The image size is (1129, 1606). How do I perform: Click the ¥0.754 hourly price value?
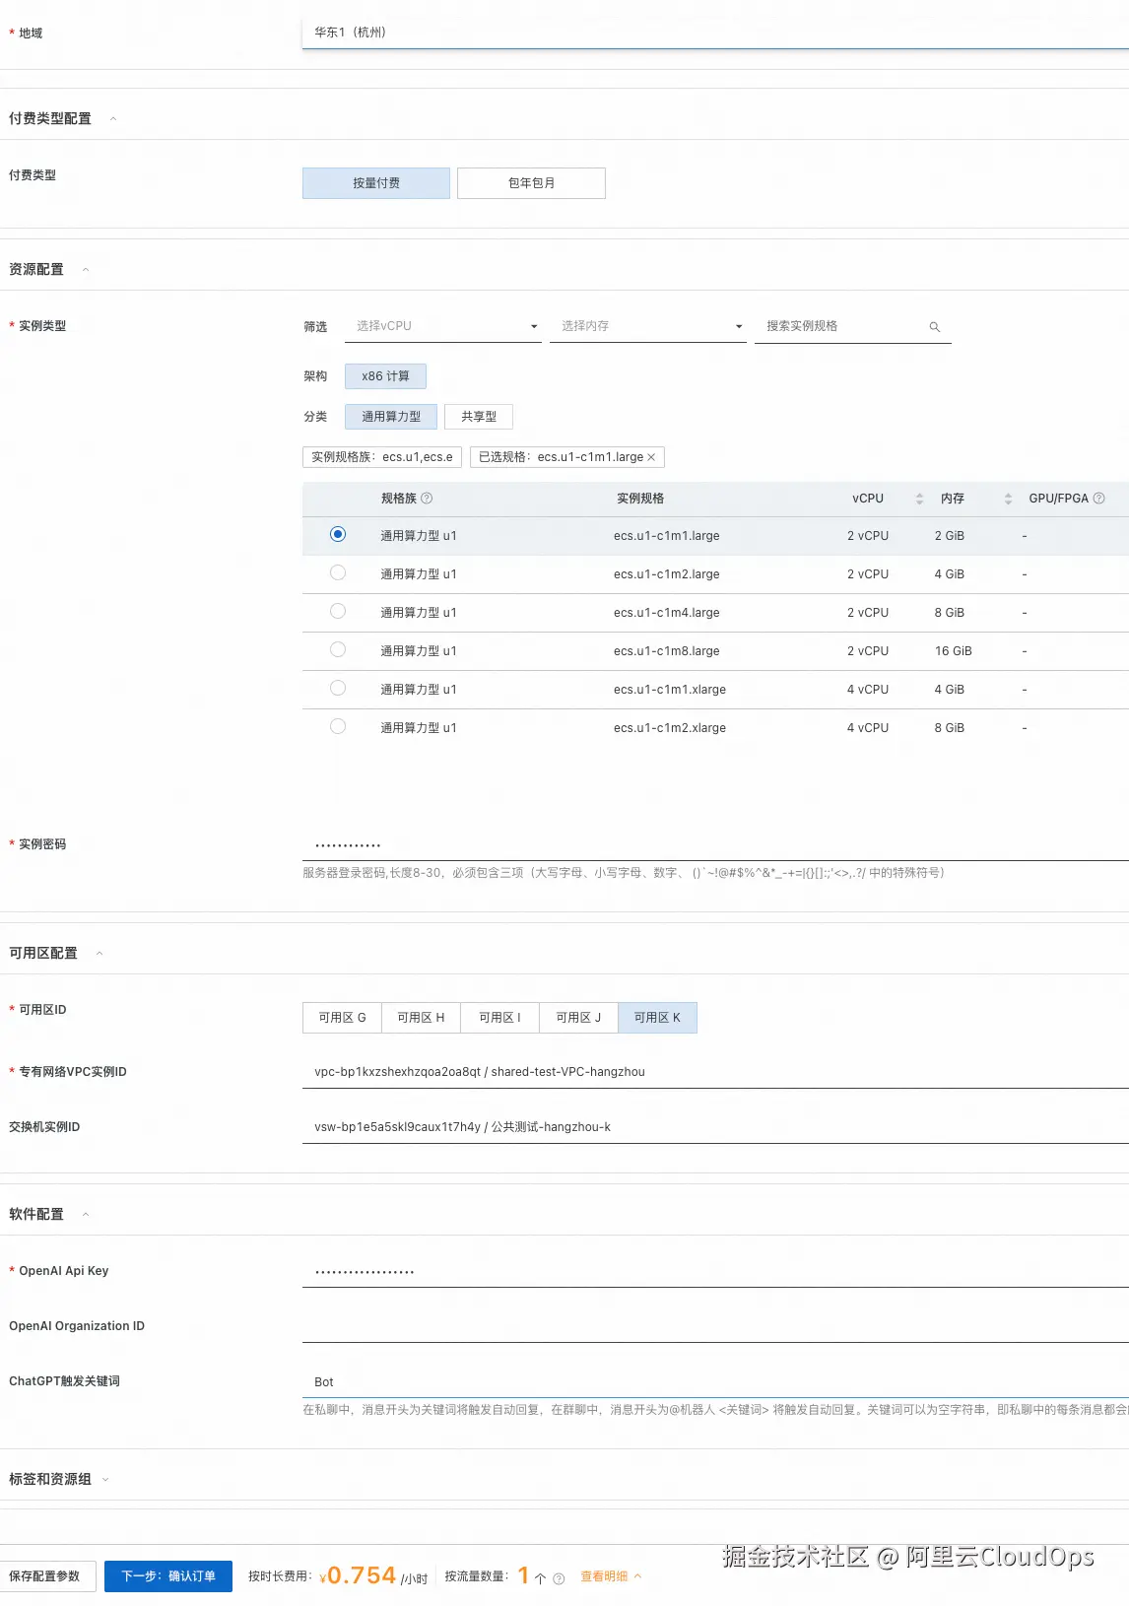358,1575
